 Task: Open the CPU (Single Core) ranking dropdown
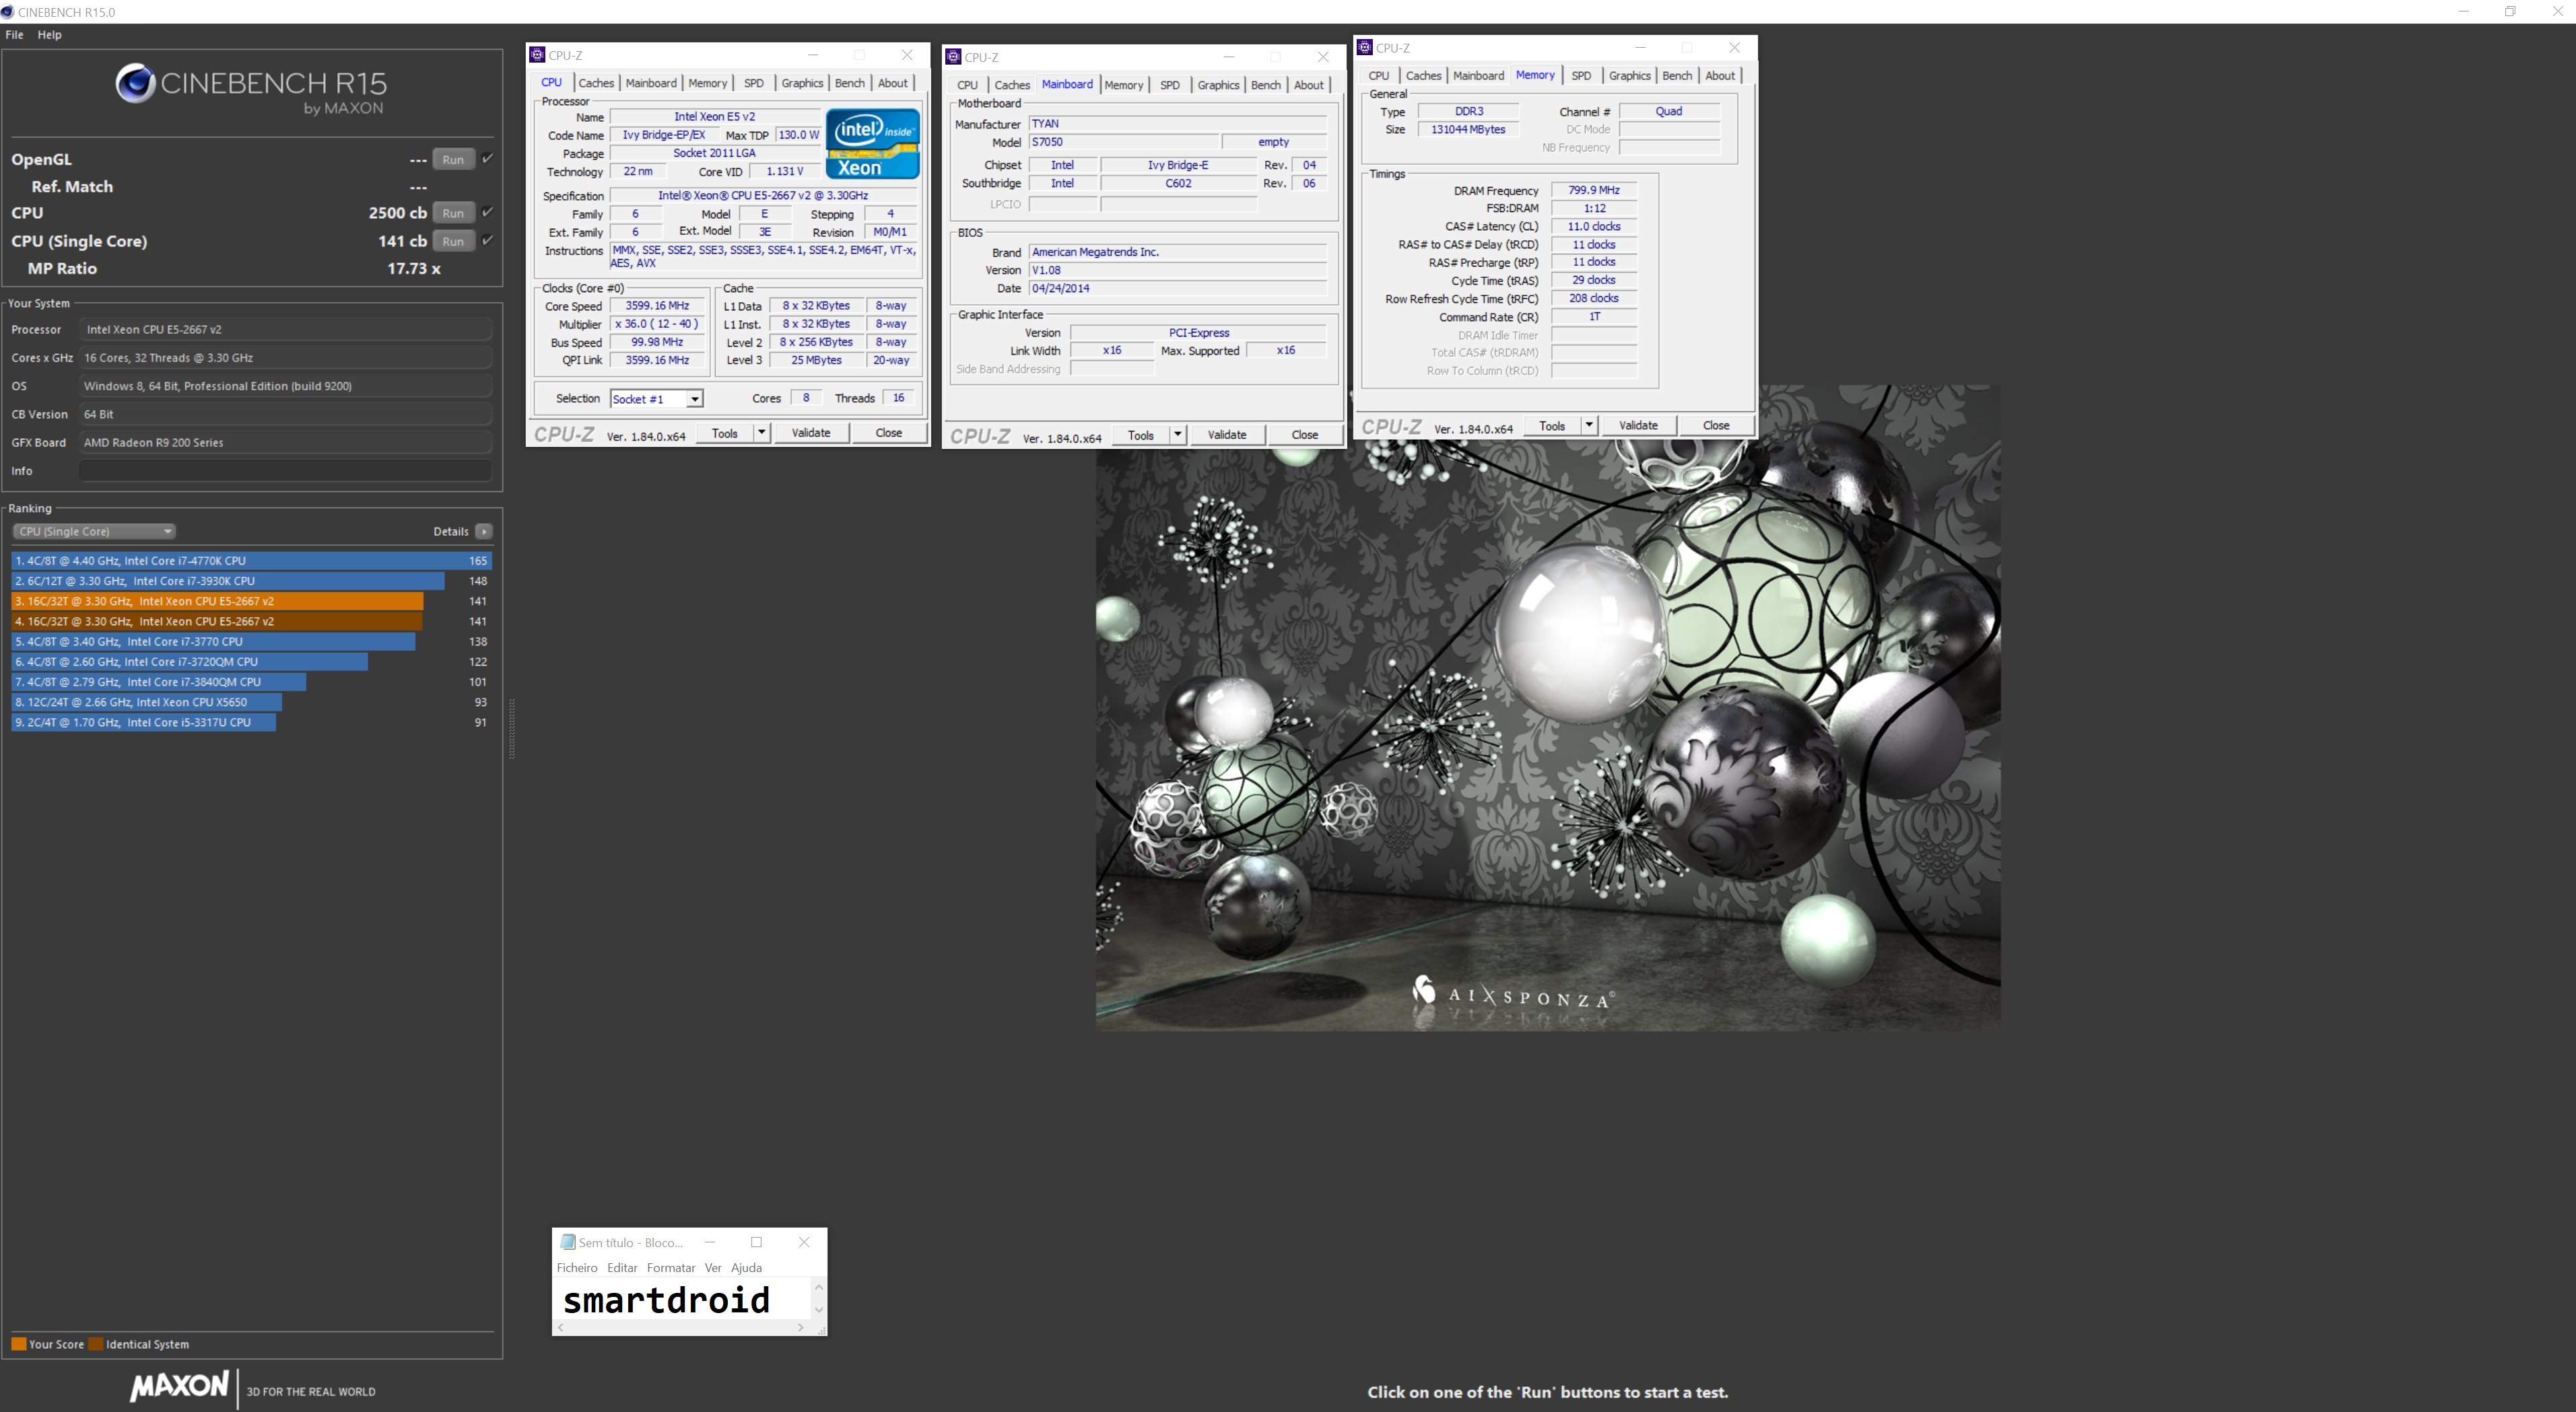[x=94, y=532]
